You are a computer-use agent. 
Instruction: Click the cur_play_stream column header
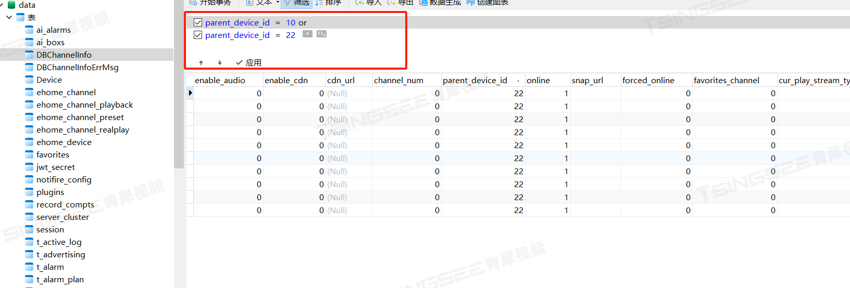point(814,80)
